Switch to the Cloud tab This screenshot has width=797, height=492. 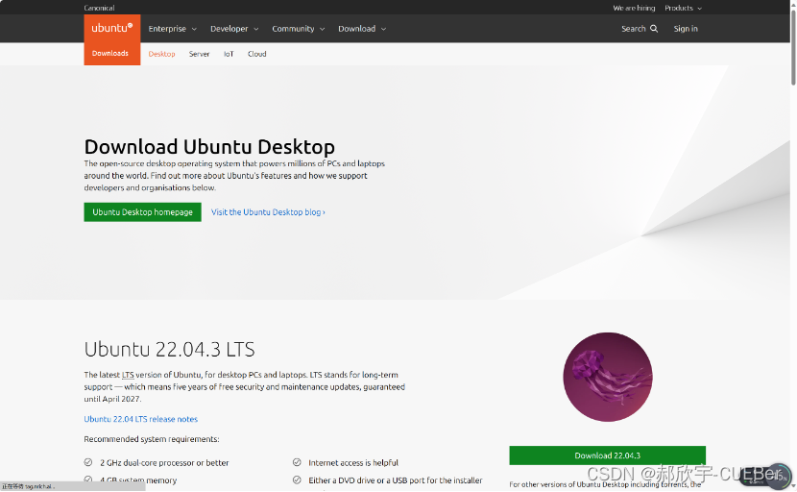pos(256,54)
